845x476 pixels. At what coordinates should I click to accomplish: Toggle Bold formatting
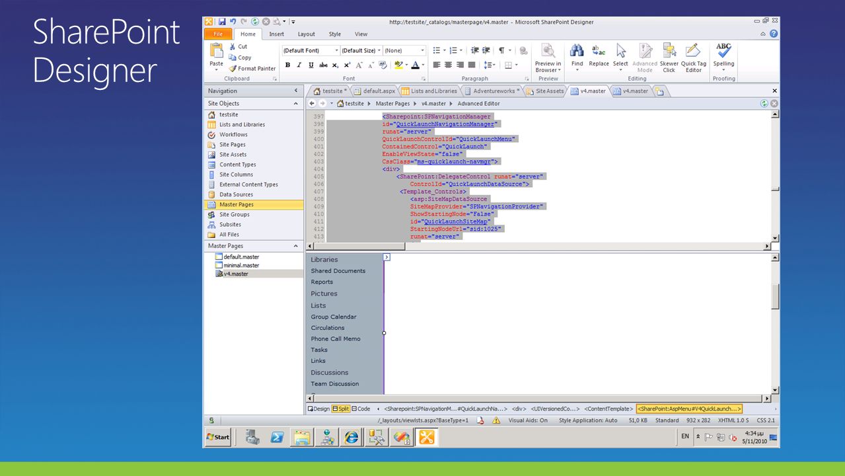[x=287, y=65]
